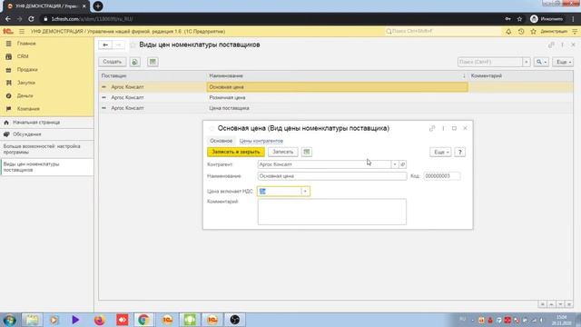Click copy item icon next to Создать
The height and width of the screenshot is (327, 581).
point(135,62)
